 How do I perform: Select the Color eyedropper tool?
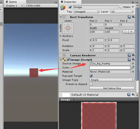pos(133,67)
